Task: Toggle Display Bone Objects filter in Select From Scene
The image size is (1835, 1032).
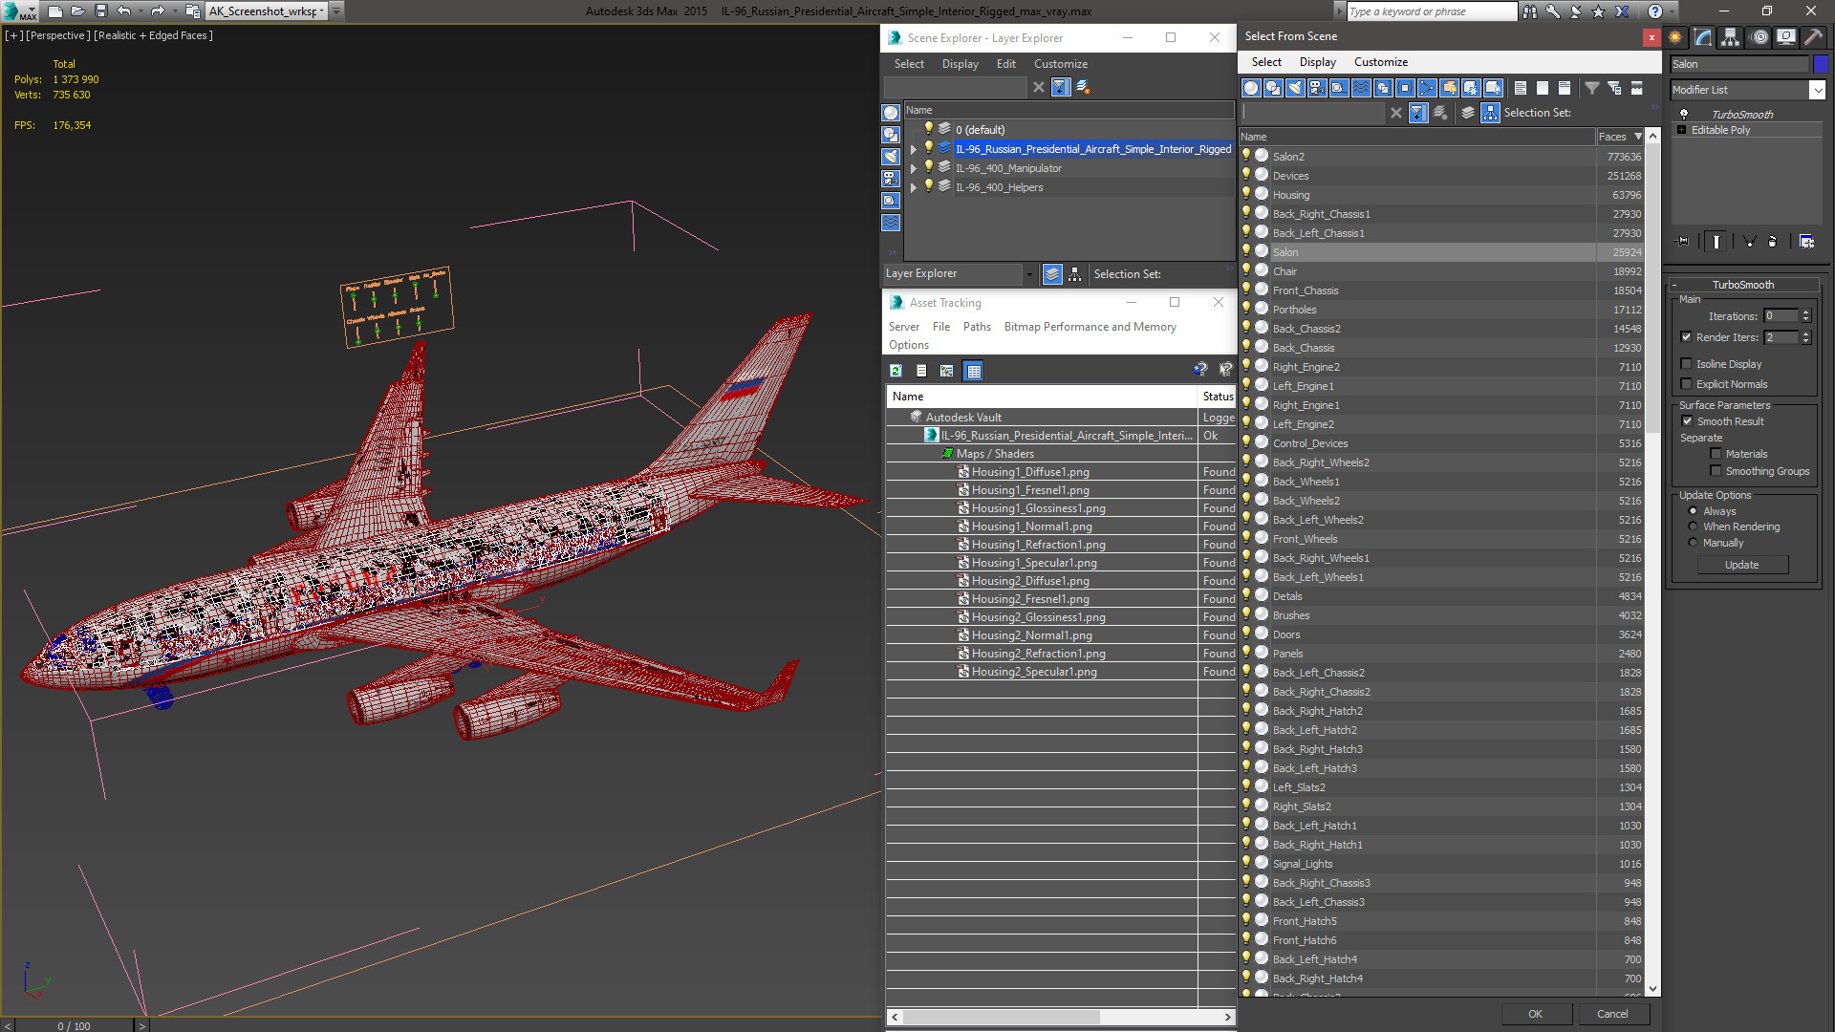Action: [1427, 88]
